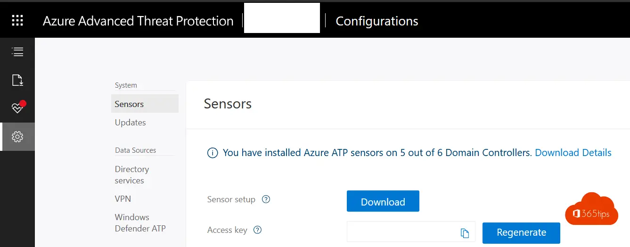
Task: Open Windows Defender ATP settings
Action: (x=140, y=223)
